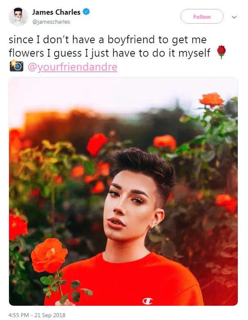The width and height of the screenshot is (248, 320).
Task: Click the orange rose at the photo's top right
Action: (212, 100)
